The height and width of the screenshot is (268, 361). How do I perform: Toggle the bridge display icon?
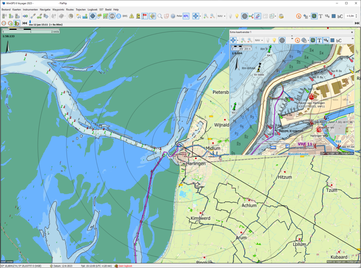click(x=112, y=16)
